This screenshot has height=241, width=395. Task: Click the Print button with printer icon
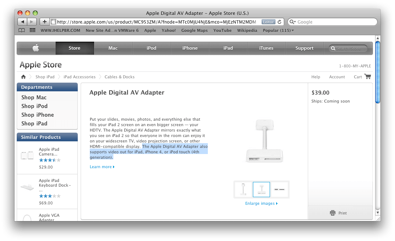pyautogui.click(x=338, y=213)
